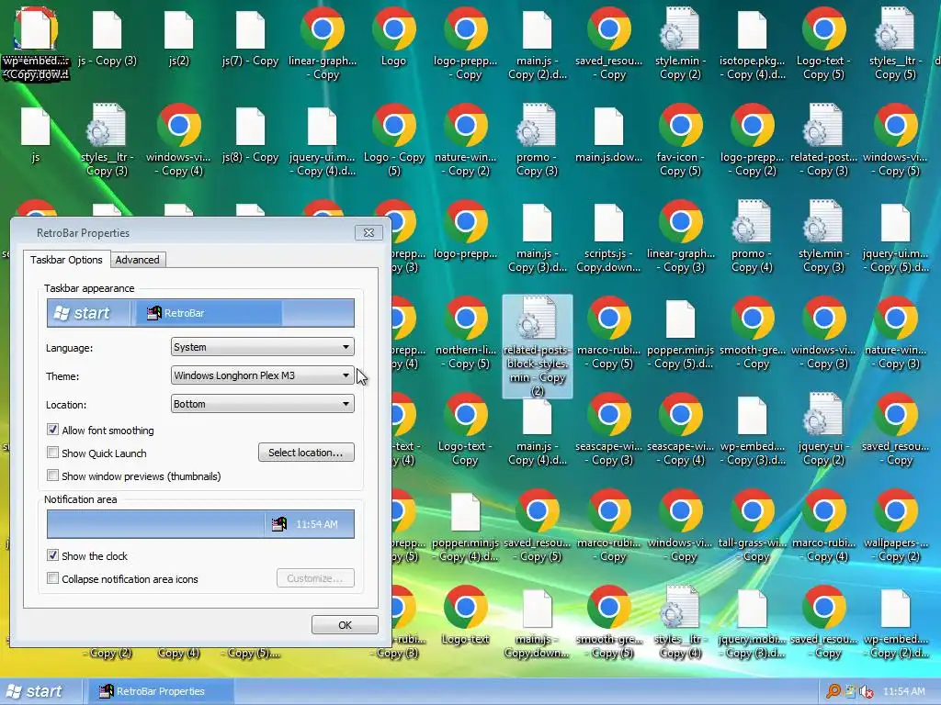
Task: Click 'nature-win... - Copy (2)' label
Action: [x=466, y=163]
